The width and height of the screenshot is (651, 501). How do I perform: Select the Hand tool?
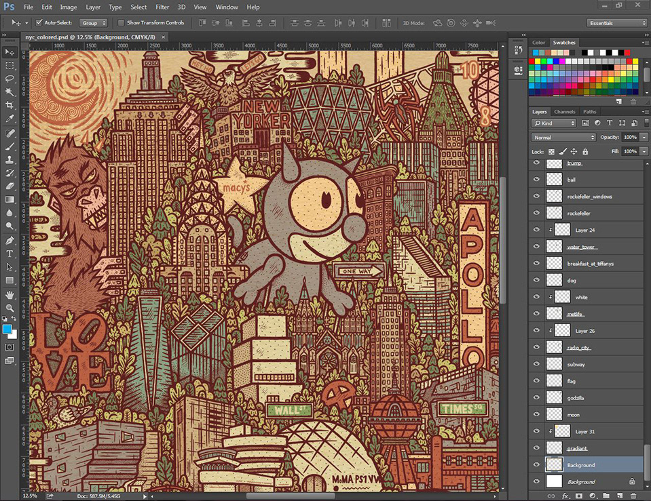[9, 295]
